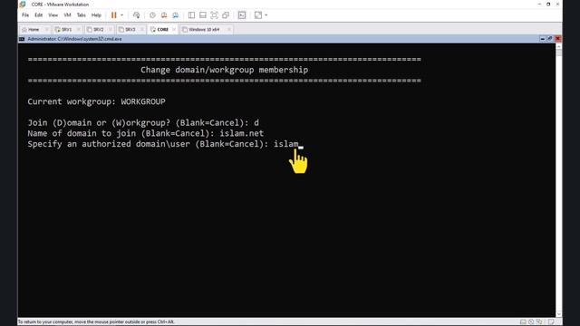Viewport: 580px width, 326px height.
Task: Click the cmd.exe window title icon
Action: point(22,39)
